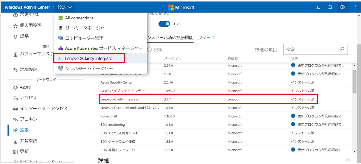Open the settings gear icon
Screen dimensions: 361x164
343,7
